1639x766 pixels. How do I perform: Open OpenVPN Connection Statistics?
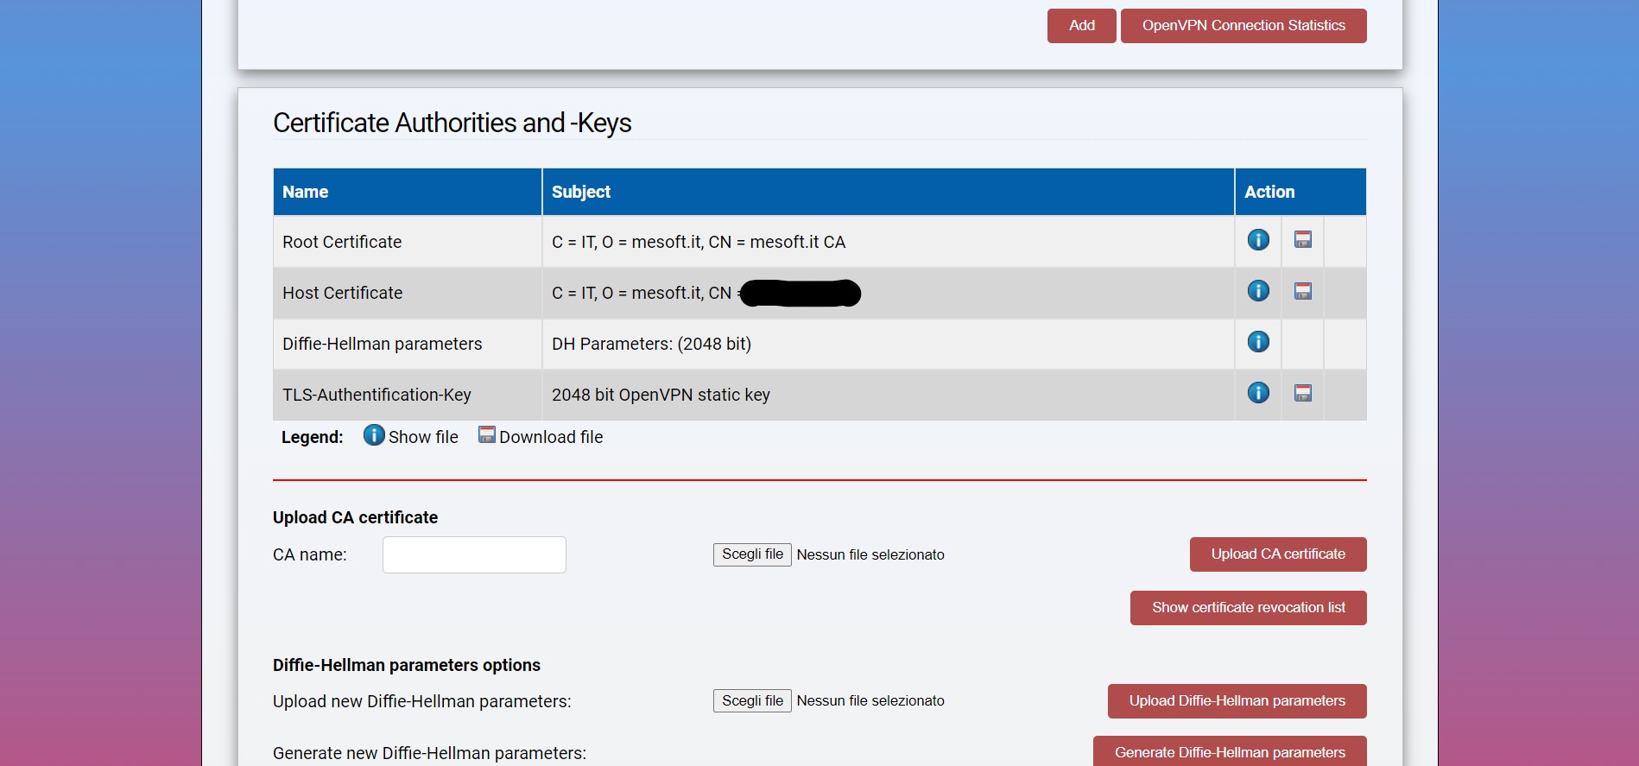(1243, 26)
